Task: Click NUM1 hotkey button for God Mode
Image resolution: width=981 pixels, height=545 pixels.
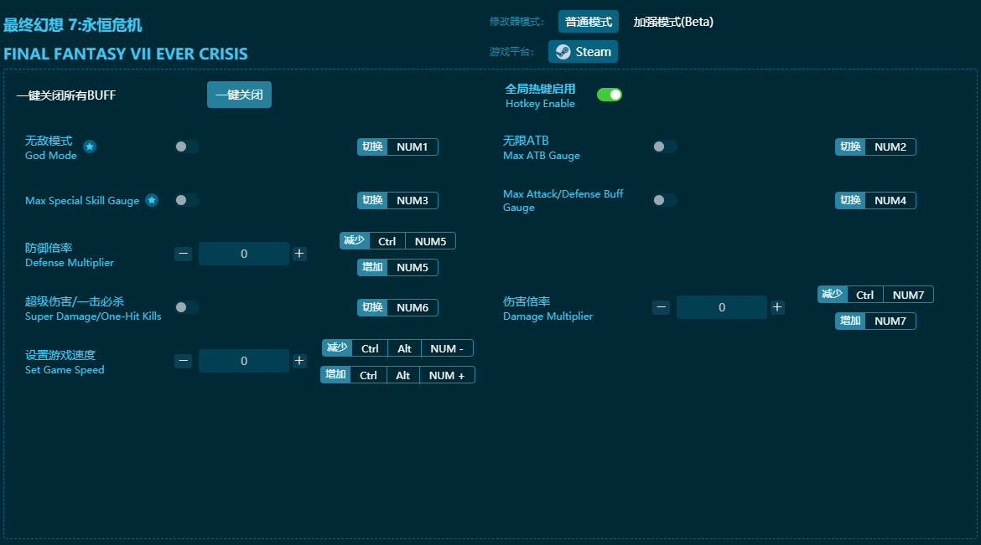Action: coord(412,147)
